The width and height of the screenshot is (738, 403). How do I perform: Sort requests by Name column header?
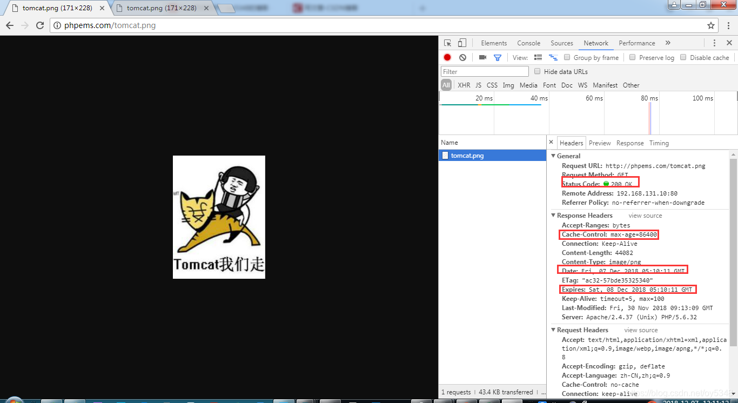pyautogui.click(x=492, y=143)
